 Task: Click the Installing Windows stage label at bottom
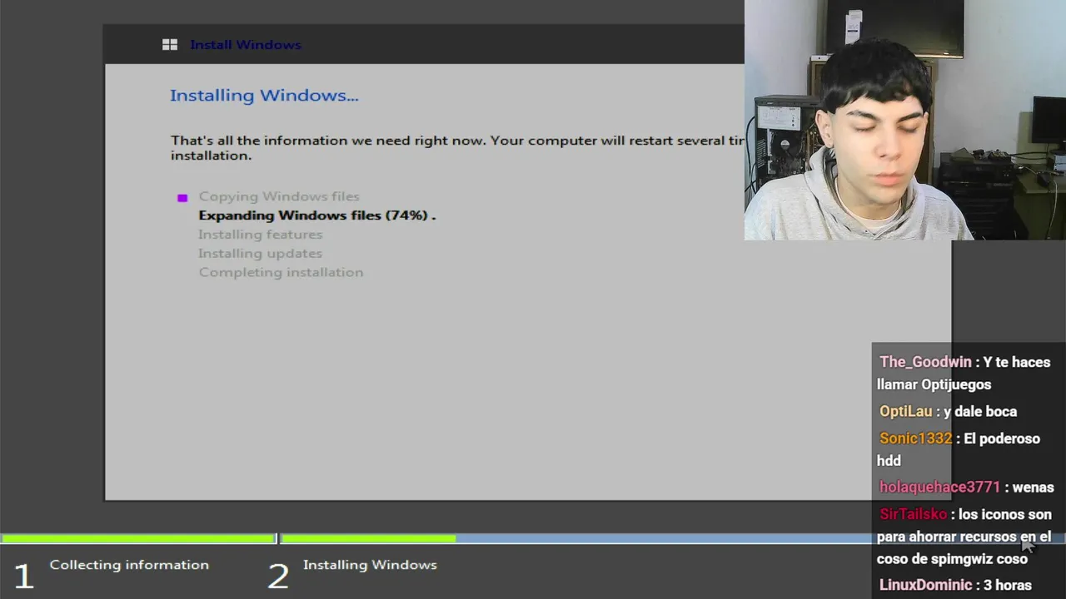click(x=370, y=565)
